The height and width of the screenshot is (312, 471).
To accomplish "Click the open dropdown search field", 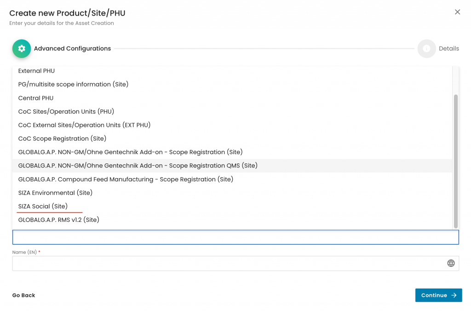I will coord(235,237).
